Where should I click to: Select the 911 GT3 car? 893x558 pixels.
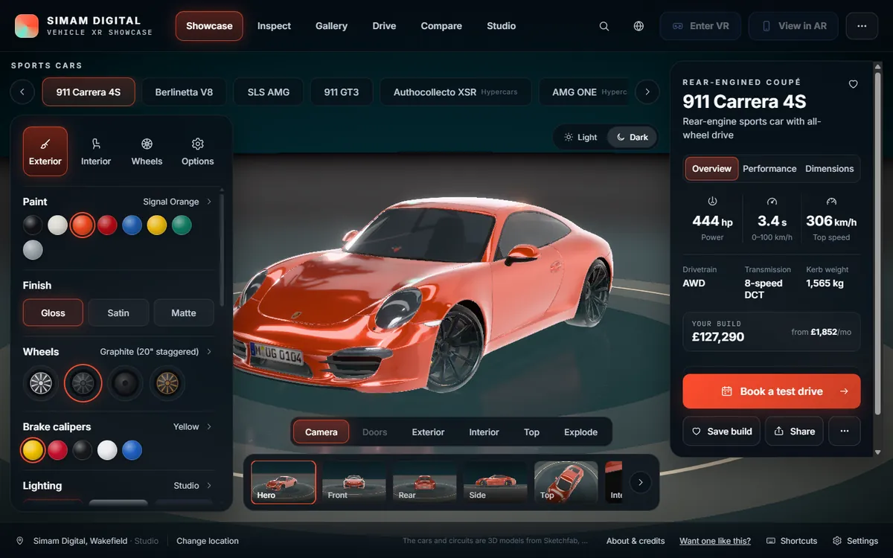pos(342,92)
